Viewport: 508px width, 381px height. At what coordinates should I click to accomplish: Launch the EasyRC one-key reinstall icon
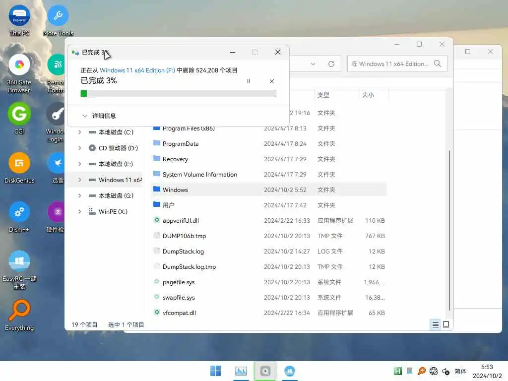pos(19,270)
